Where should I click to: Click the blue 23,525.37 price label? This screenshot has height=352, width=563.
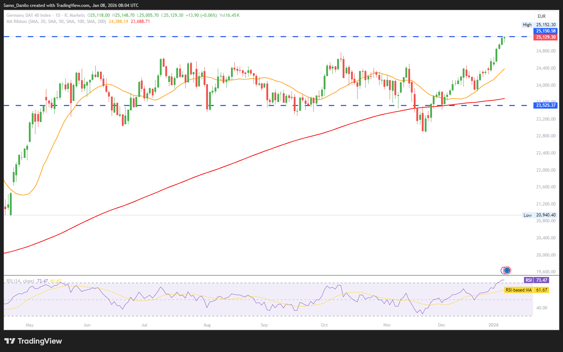point(545,105)
